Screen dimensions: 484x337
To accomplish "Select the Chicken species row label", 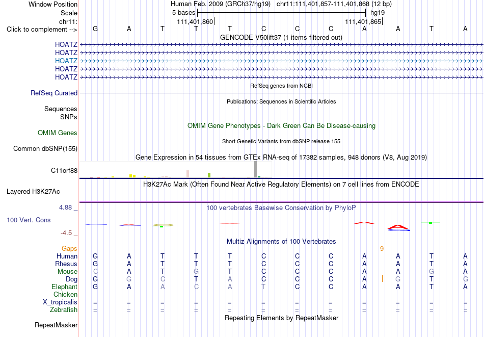I will pos(65,294).
